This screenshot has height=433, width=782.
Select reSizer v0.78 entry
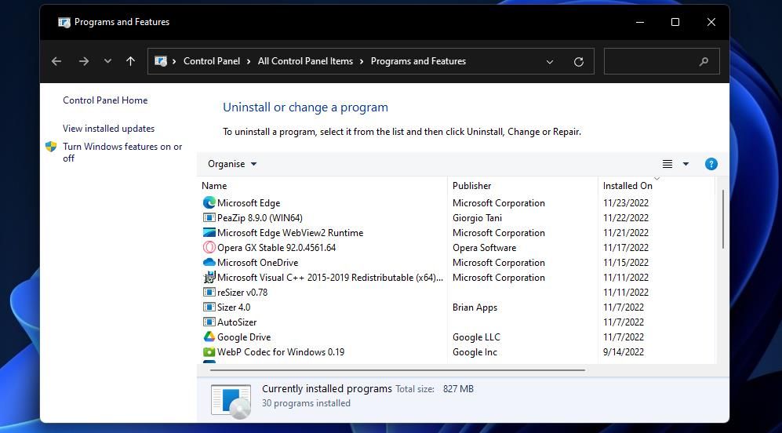pyautogui.click(x=242, y=293)
